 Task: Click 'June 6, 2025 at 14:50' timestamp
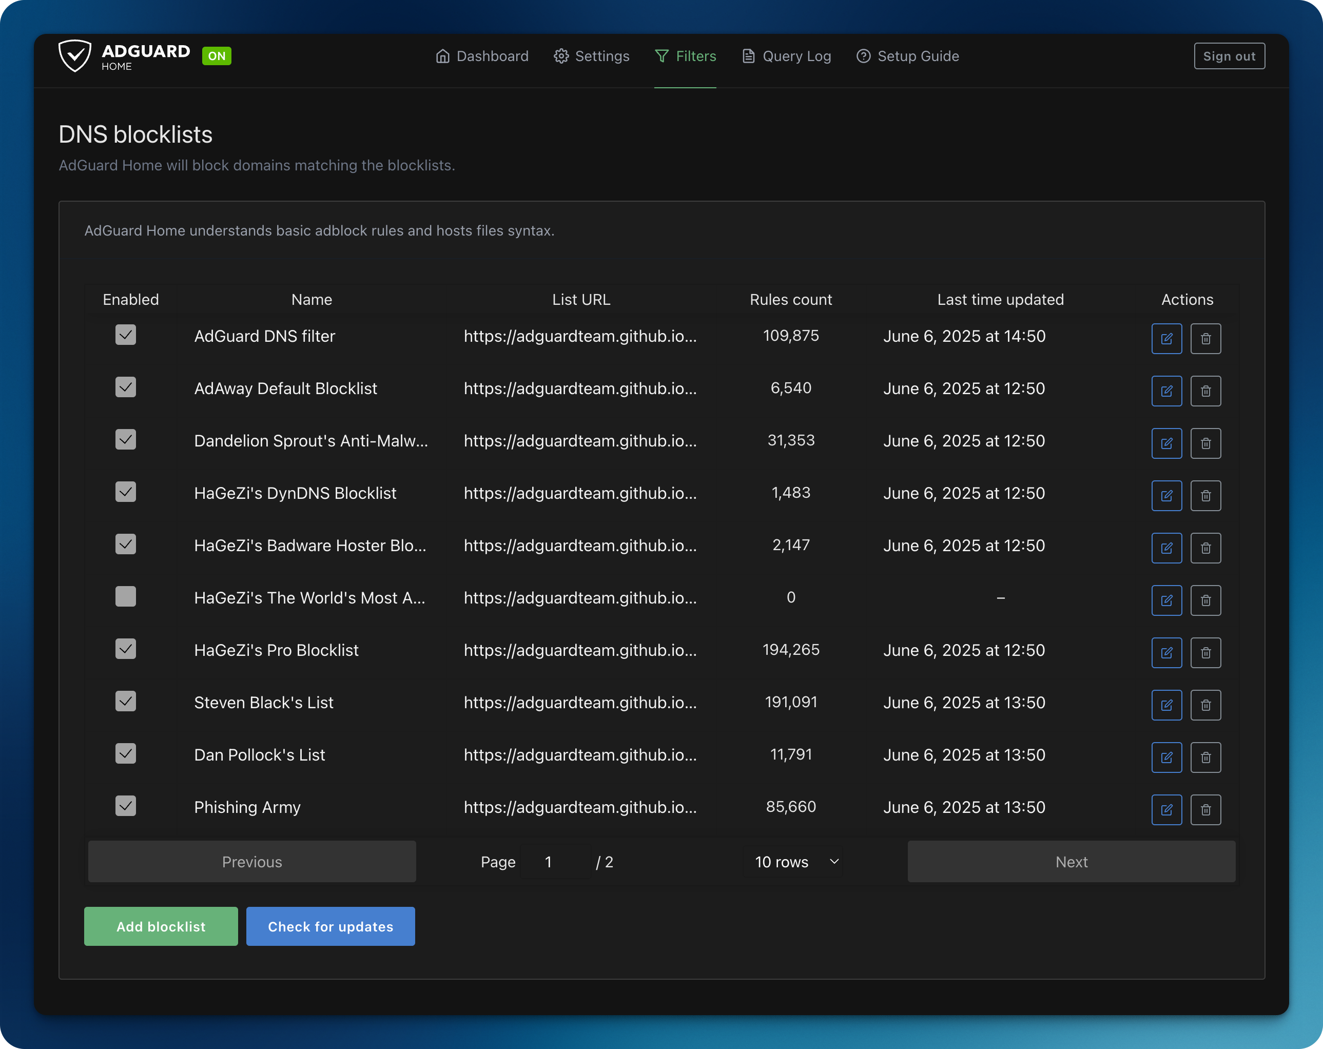point(964,336)
